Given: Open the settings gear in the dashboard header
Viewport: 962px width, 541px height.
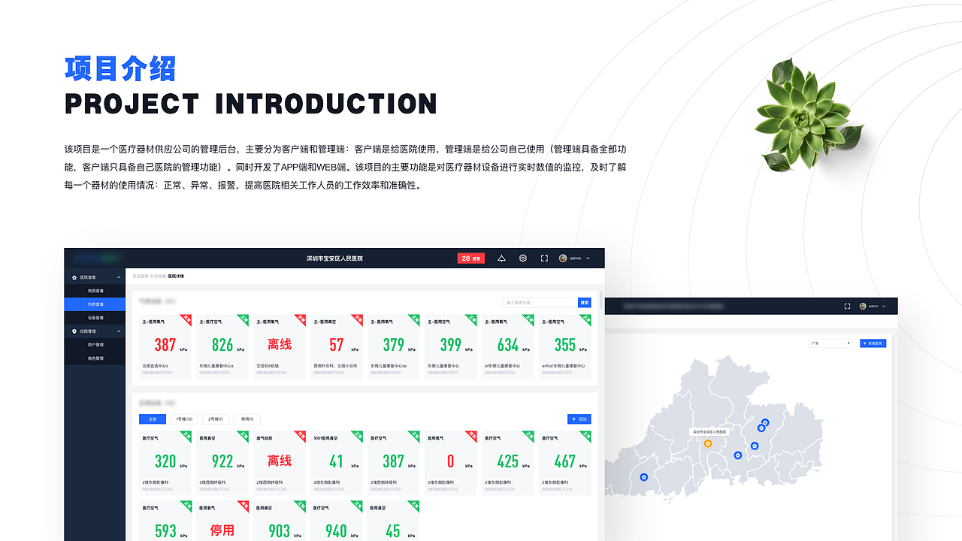Looking at the screenshot, I should 522,258.
